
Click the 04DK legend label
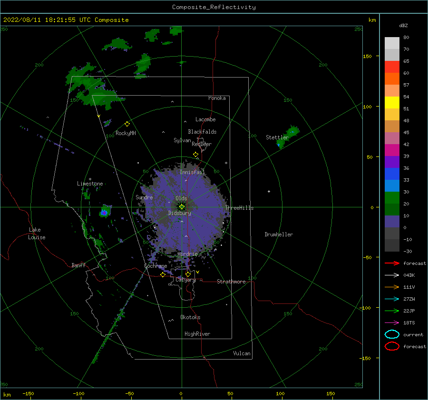point(409,275)
